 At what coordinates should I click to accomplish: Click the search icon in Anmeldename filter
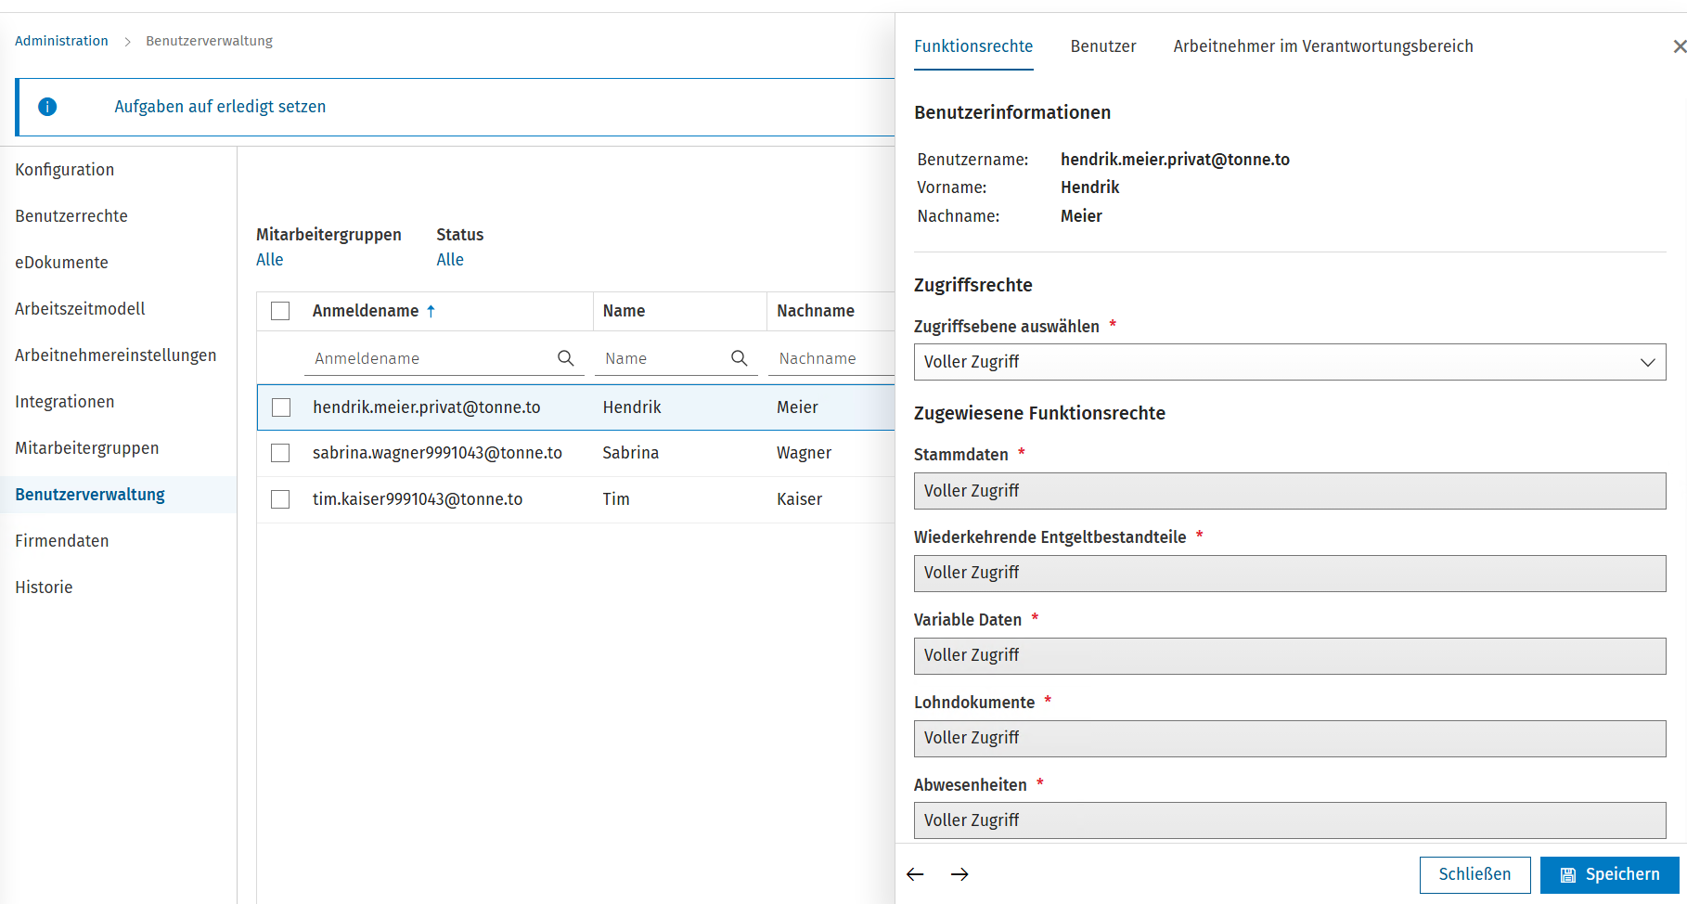point(565,358)
